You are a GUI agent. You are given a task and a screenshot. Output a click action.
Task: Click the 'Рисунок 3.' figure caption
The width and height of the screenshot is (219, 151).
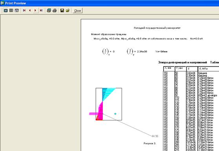point(150,143)
